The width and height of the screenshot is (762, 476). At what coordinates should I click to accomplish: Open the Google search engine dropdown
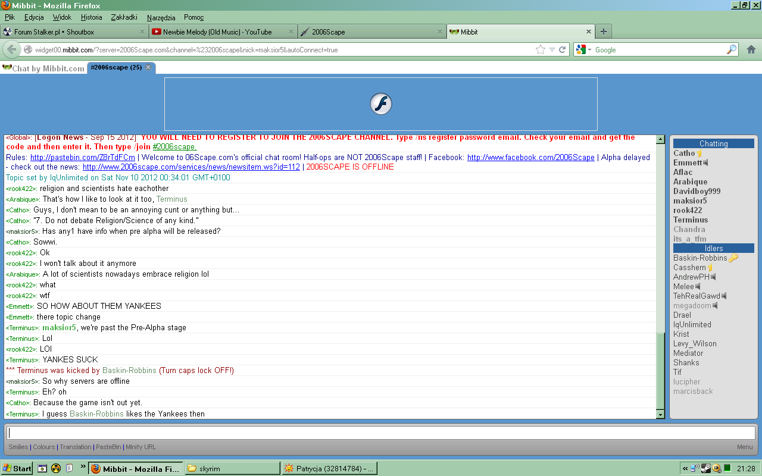583,50
